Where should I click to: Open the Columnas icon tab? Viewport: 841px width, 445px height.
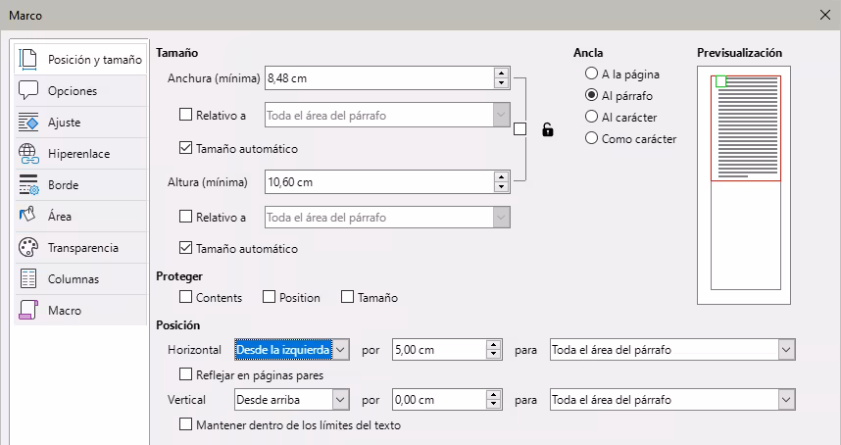(x=28, y=278)
